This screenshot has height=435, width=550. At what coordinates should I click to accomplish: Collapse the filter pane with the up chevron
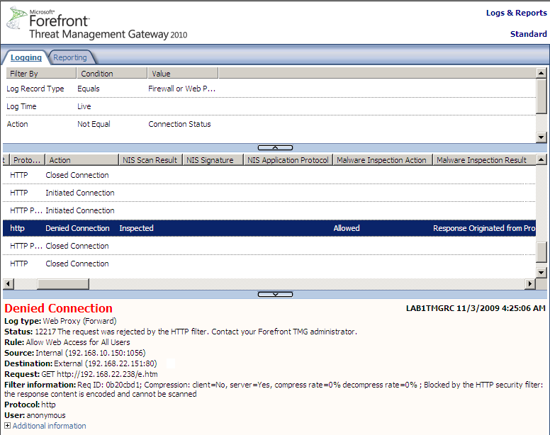tap(275, 147)
